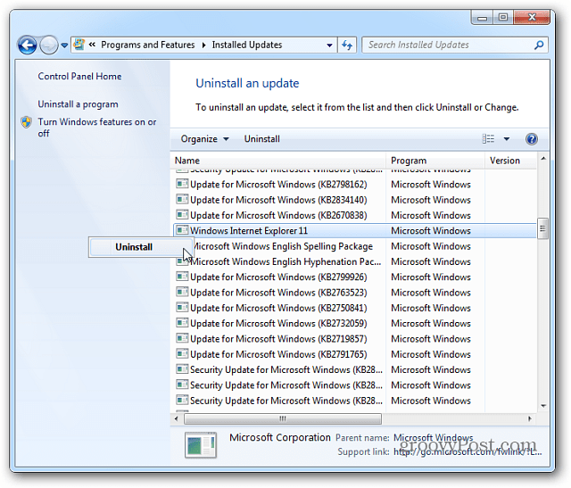The image size is (571, 488).
Task: Click the horizontal scrollbar thumb
Action: [x=283, y=418]
